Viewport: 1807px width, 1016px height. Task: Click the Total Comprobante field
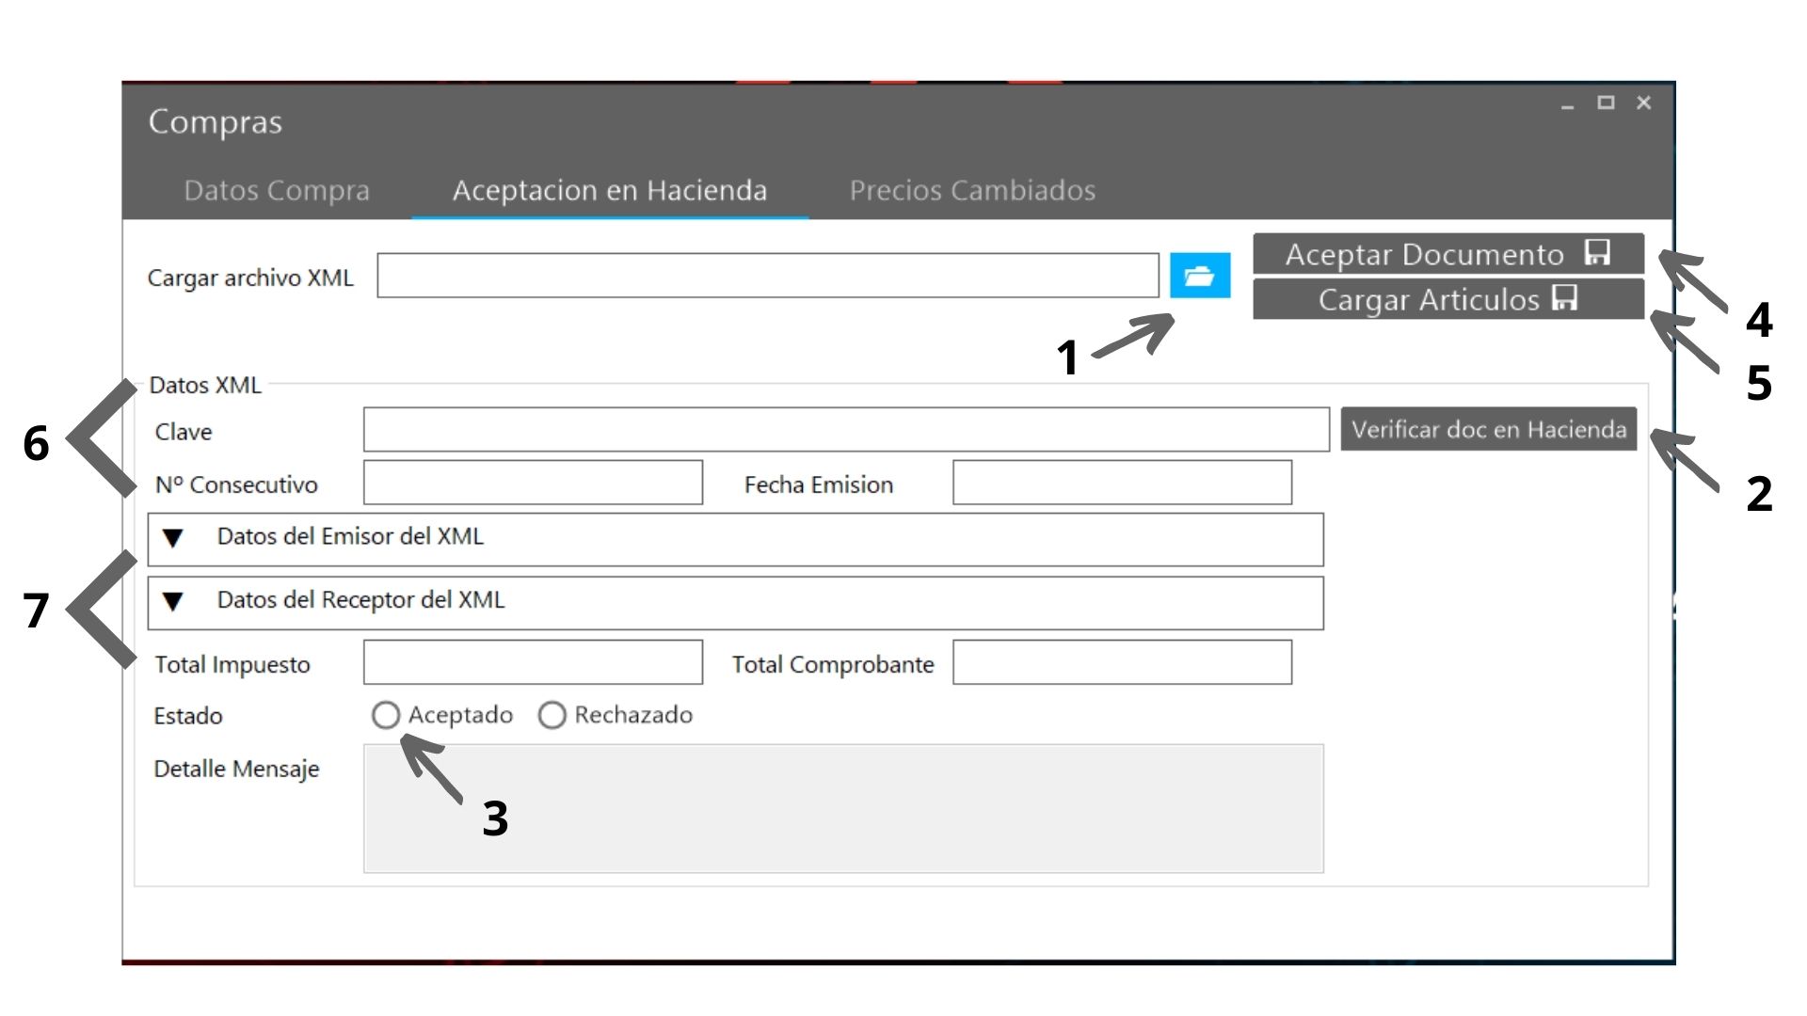(1122, 662)
